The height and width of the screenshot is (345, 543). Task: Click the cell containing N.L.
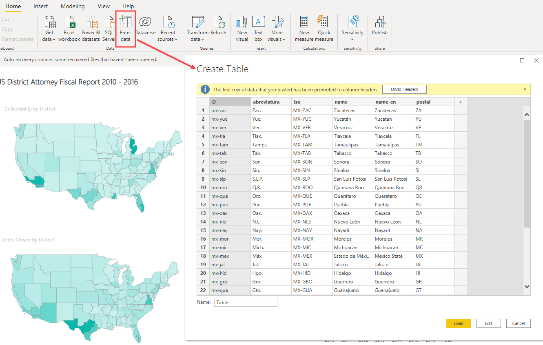tap(271, 222)
